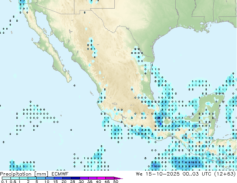
Task: Choose the 25–30 mm navy legend swatch
Action: 76,178
